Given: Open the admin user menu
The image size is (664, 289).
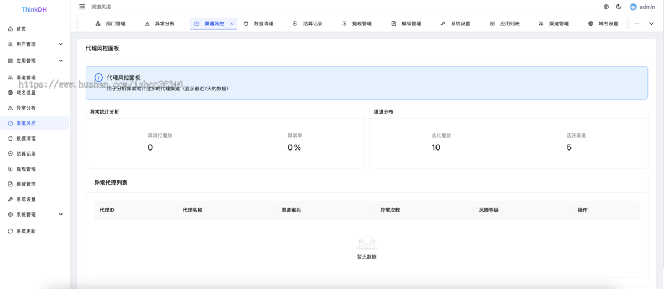Looking at the screenshot, I should click(642, 7).
